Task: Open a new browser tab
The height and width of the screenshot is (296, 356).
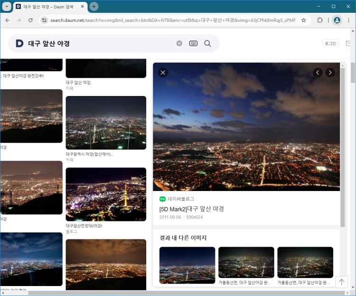Action: pos(94,7)
